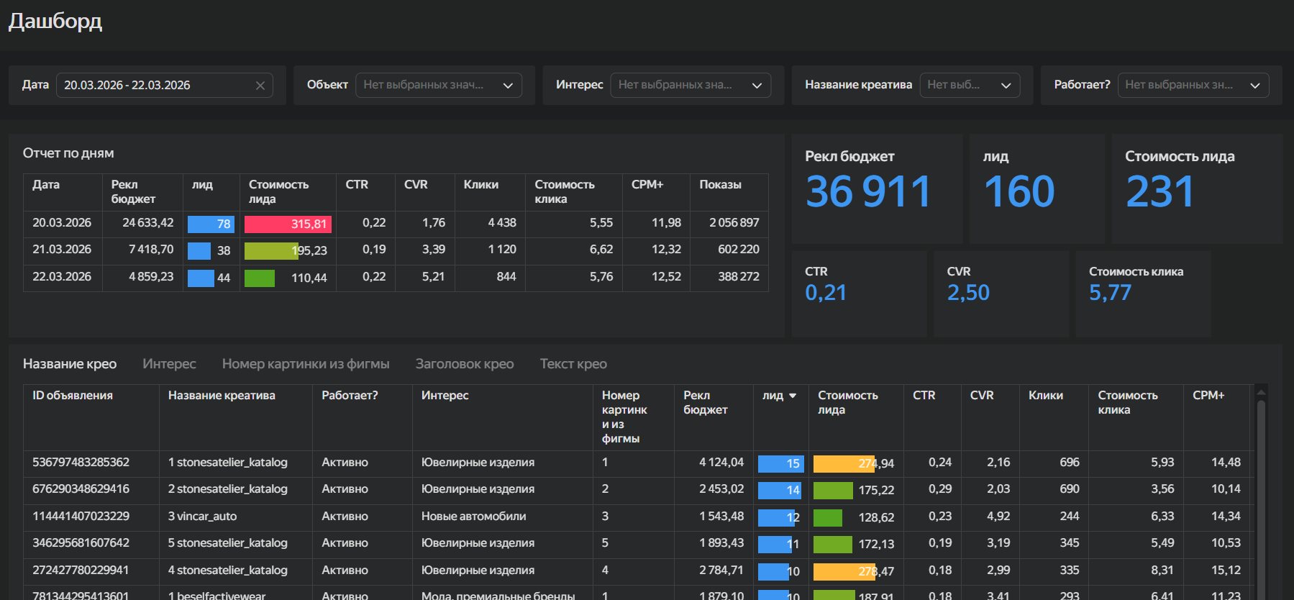Click the лид column sort arrow
This screenshot has width=1294, height=600.
793,396
